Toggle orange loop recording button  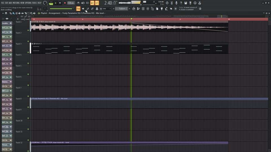pyautogui.click(x=97, y=3)
